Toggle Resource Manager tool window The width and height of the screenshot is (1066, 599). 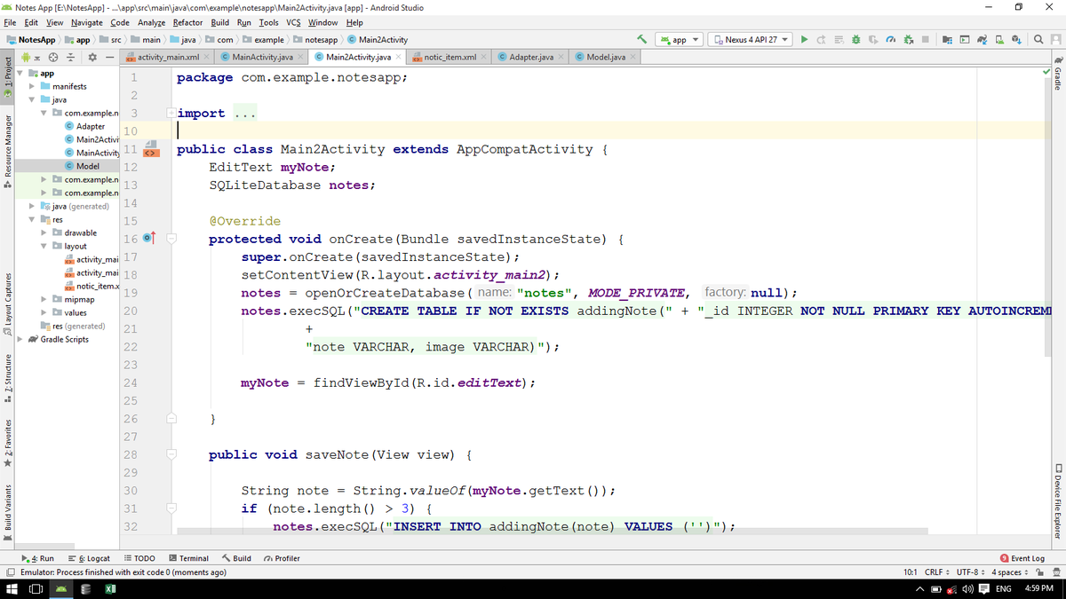click(8, 150)
